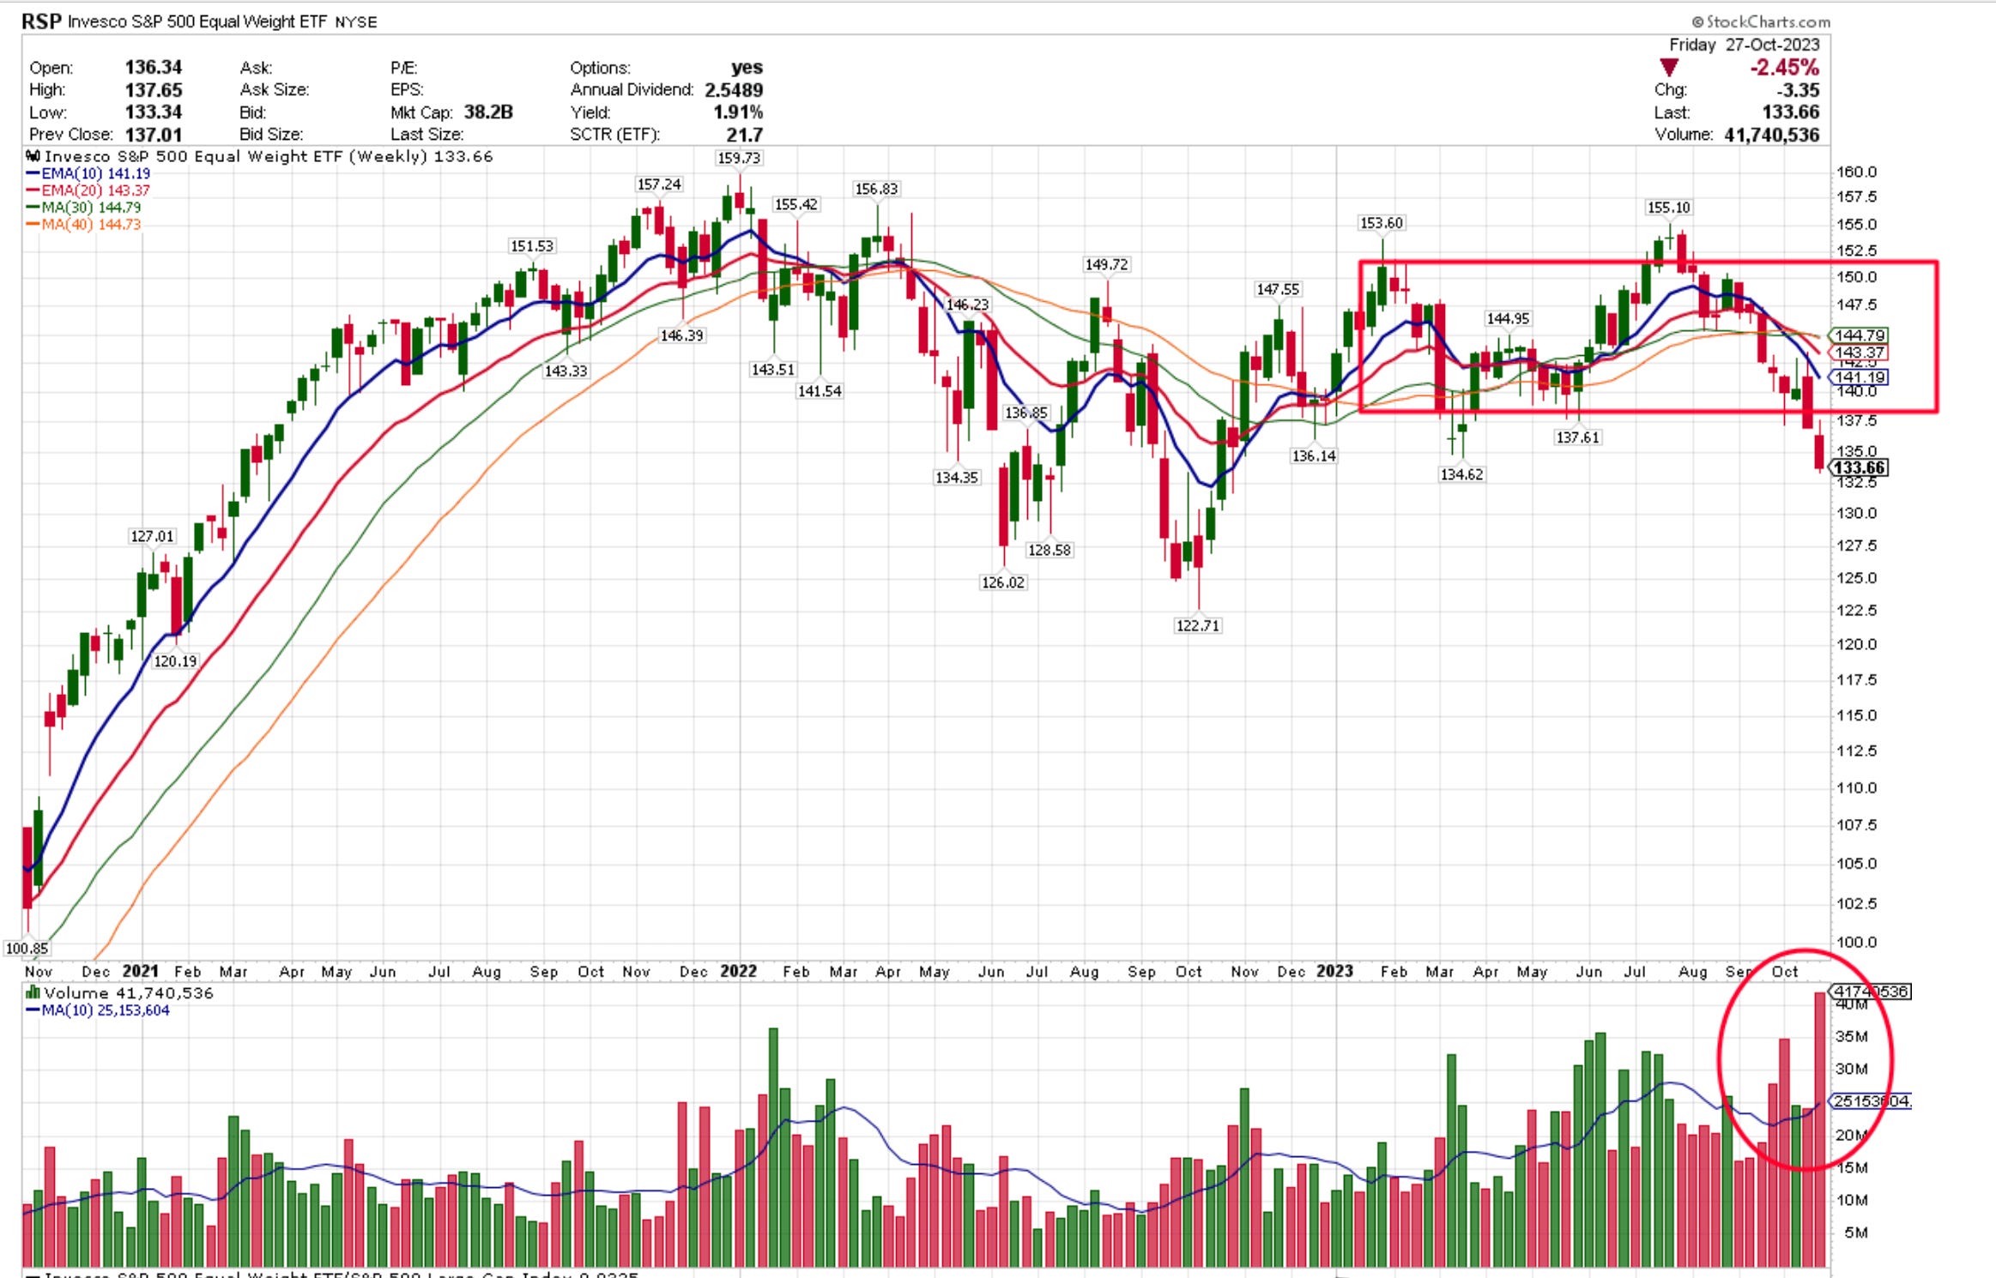Click the 100.0 price axis label
The height and width of the screenshot is (1278, 1996).
coord(1856,942)
